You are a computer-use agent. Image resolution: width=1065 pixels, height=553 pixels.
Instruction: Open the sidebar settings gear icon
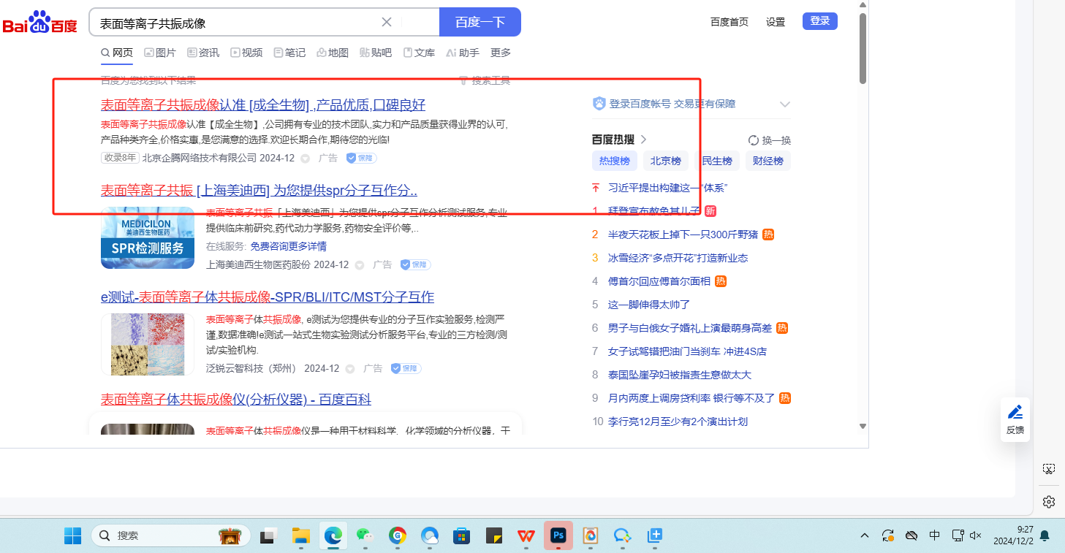coord(1049,501)
